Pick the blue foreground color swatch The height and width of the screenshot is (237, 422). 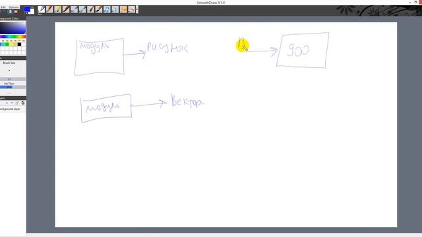tap(26, 9)
